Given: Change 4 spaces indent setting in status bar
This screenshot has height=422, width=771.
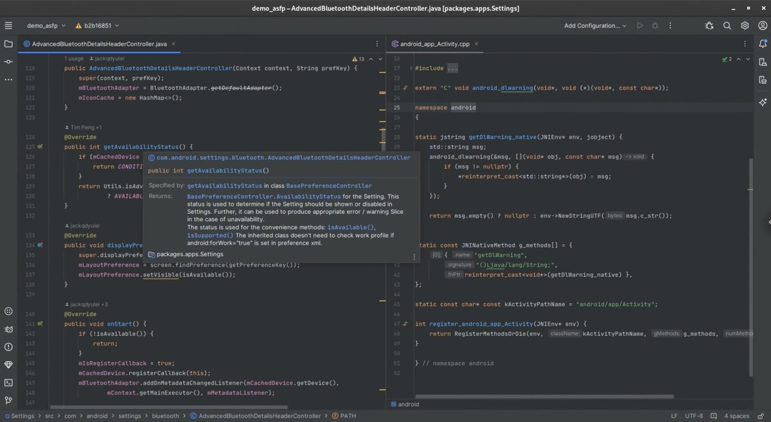Looking at the screenshot, I should tap(736, 416).
